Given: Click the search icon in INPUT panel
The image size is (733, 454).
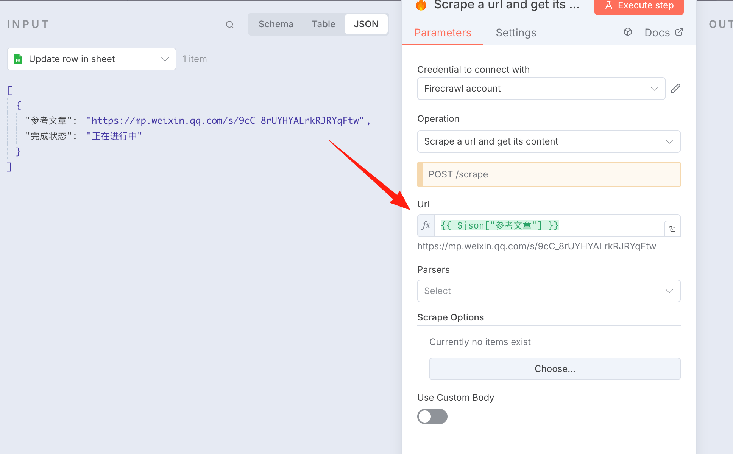Looking at the screenshot, I should pos(230,25).
